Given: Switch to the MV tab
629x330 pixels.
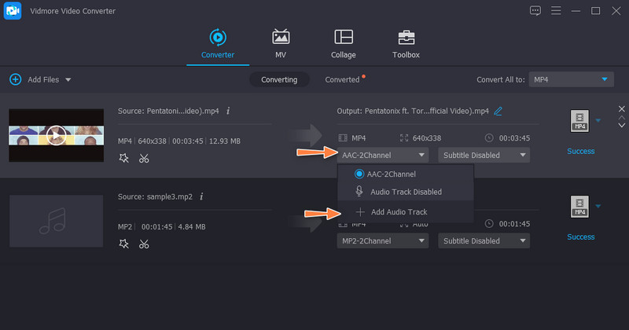Looking at the screenshot, I should pos(280,44).
